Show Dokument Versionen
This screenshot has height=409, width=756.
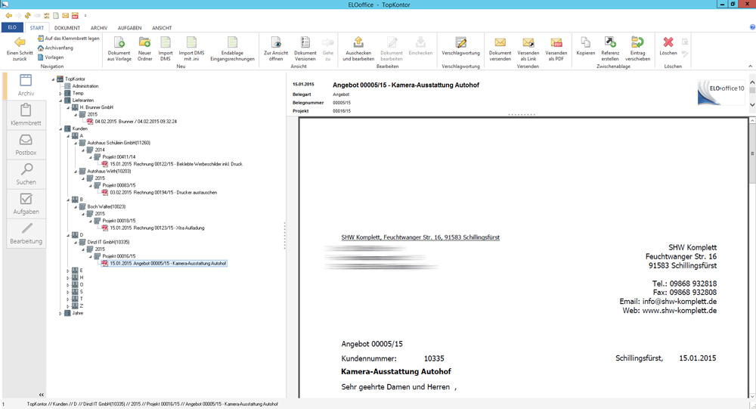[x=305, y=48]
